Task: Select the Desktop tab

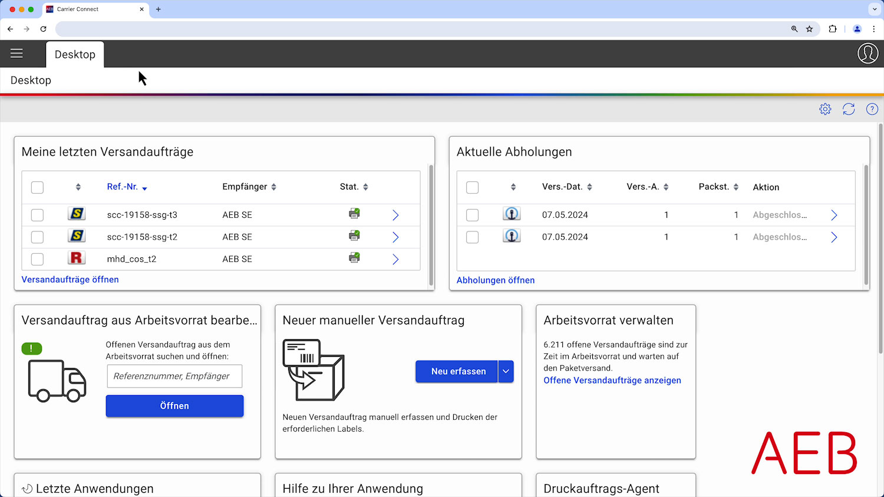Action: tap(75, 54)
